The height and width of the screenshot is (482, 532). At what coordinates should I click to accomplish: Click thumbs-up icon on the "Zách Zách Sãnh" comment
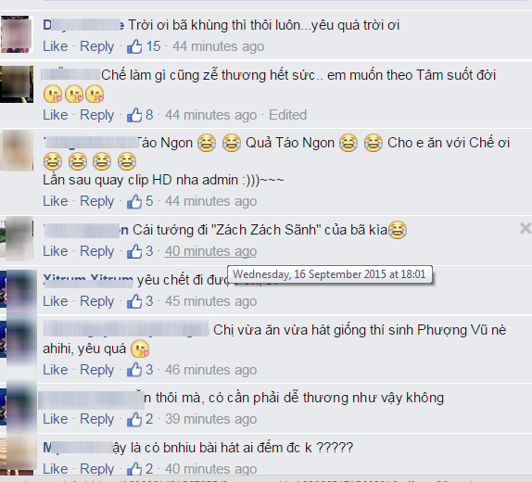point(134,251)
